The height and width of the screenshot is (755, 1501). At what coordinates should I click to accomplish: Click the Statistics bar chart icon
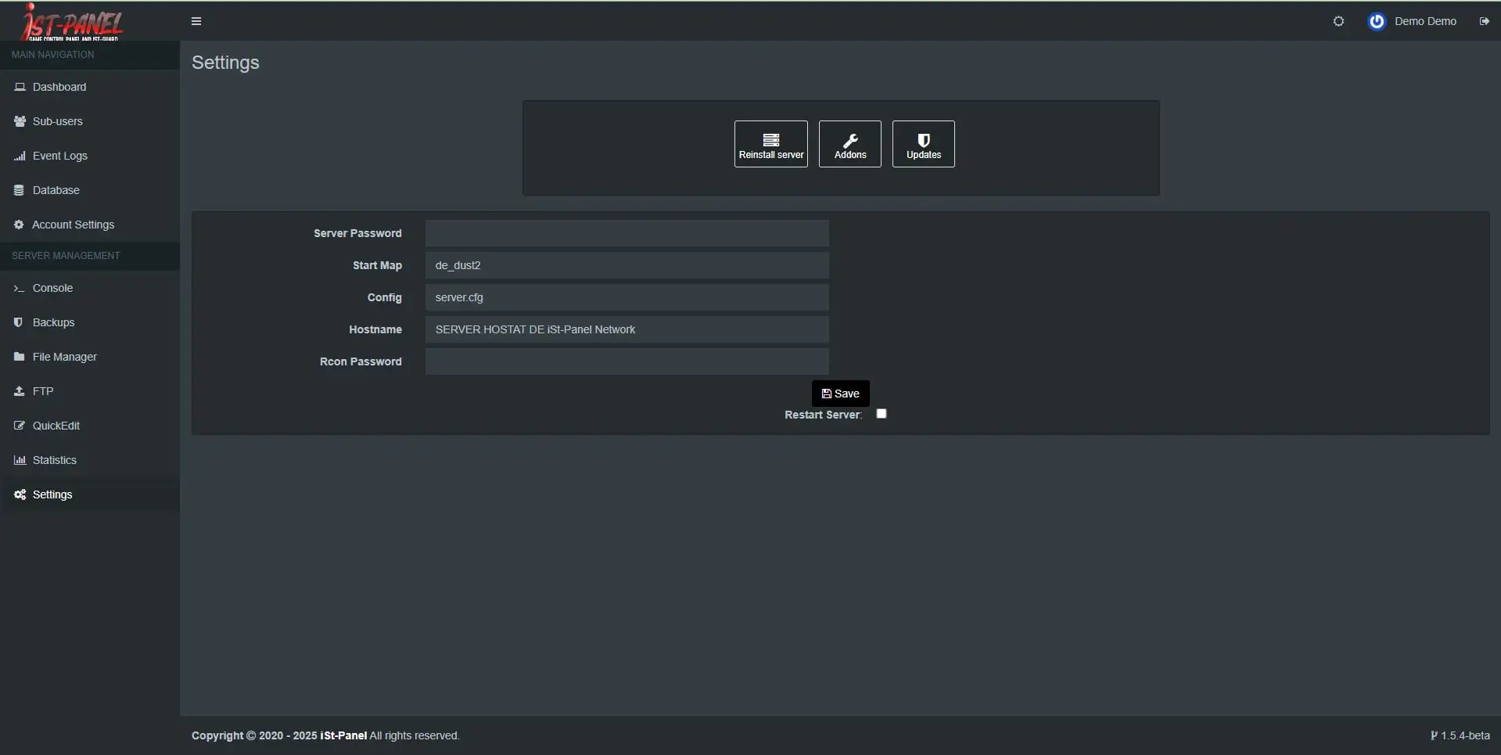[20, 460]
